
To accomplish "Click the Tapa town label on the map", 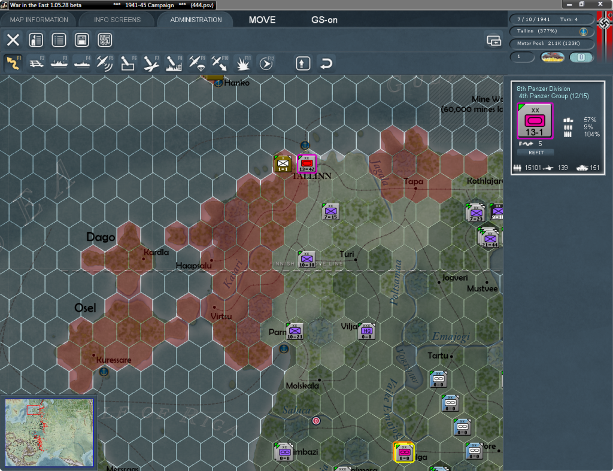I will pyautogui.click(x=414, y=181).
